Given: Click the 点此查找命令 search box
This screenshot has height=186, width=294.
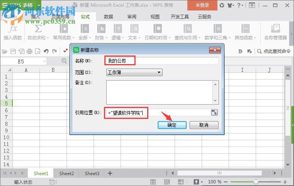Looking at the screenshot, I should [x=274, y=51].
